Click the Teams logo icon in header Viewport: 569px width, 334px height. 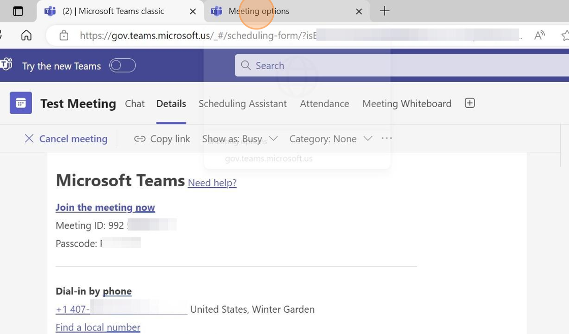(6, 64)
